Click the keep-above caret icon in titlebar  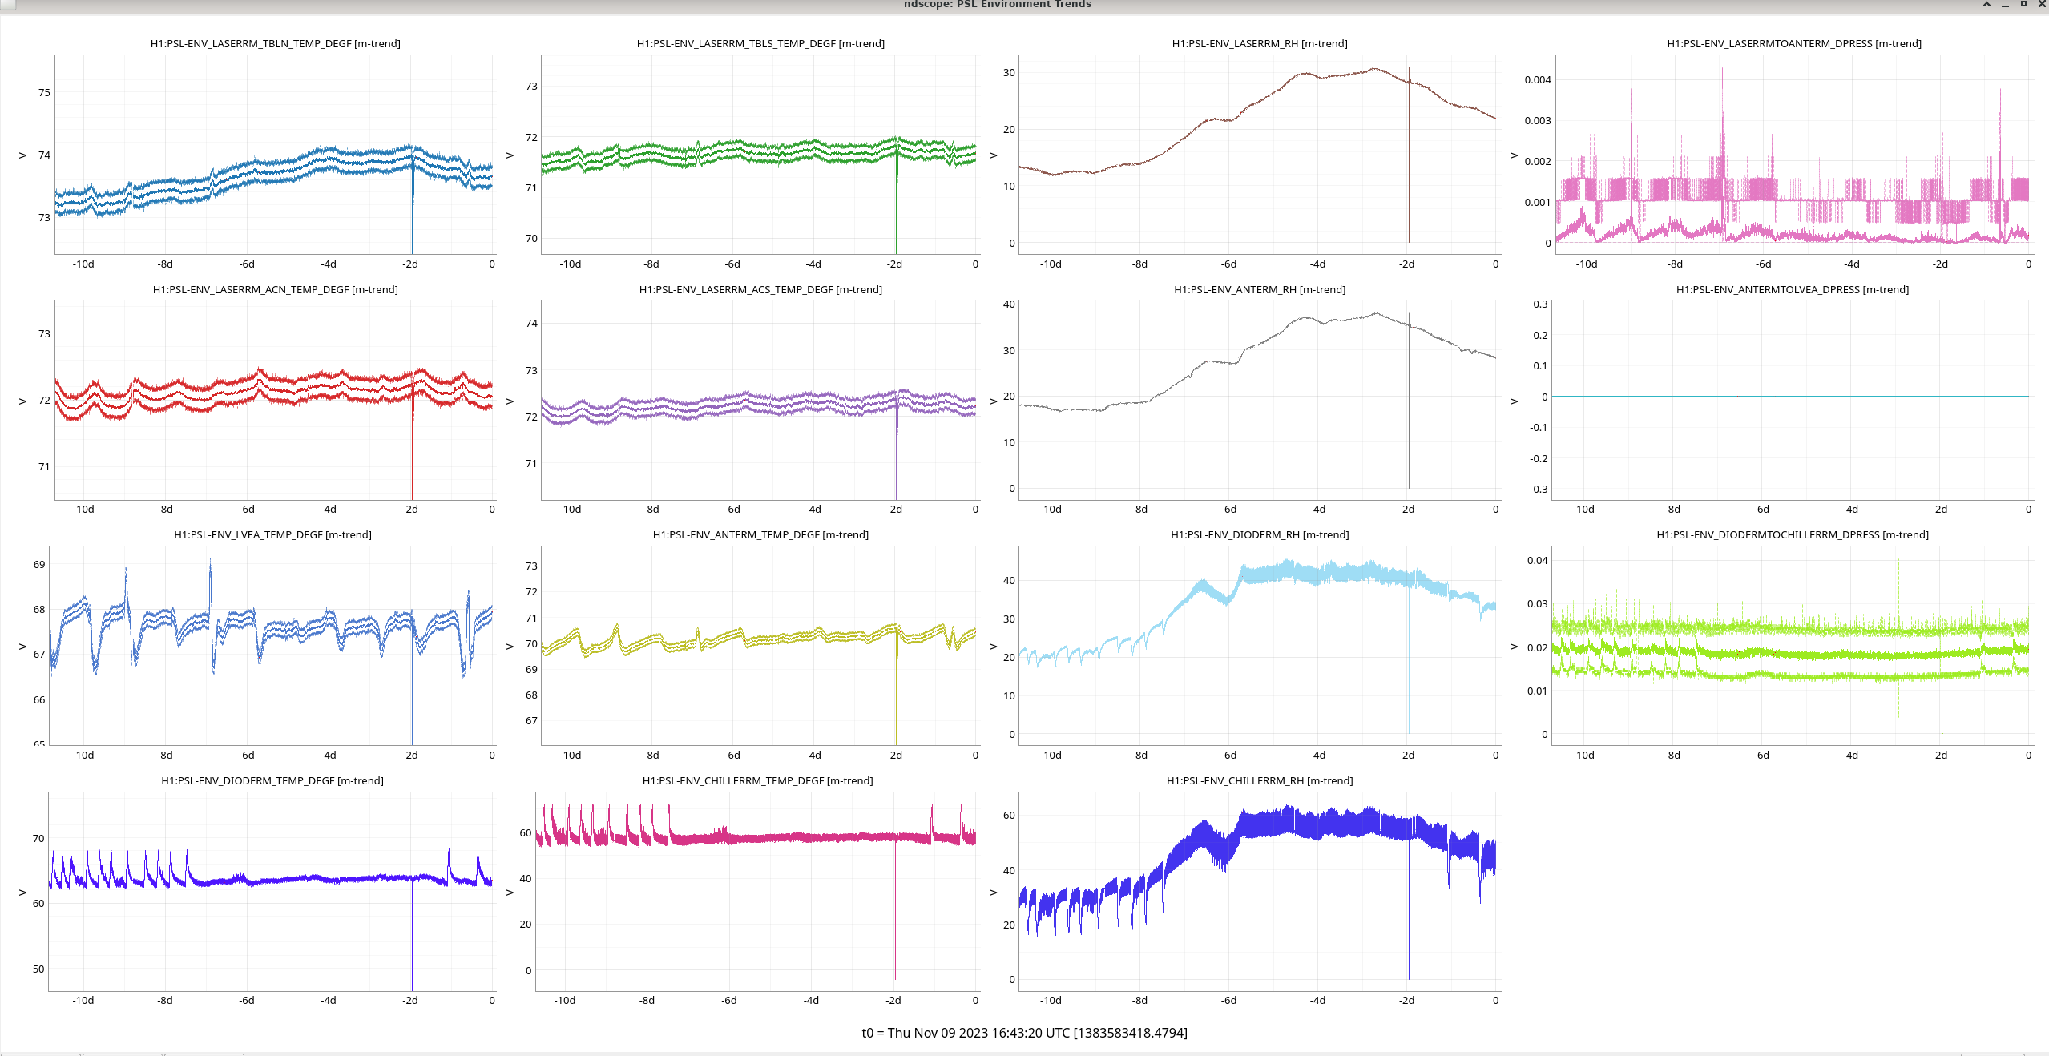click(1986, 4)
